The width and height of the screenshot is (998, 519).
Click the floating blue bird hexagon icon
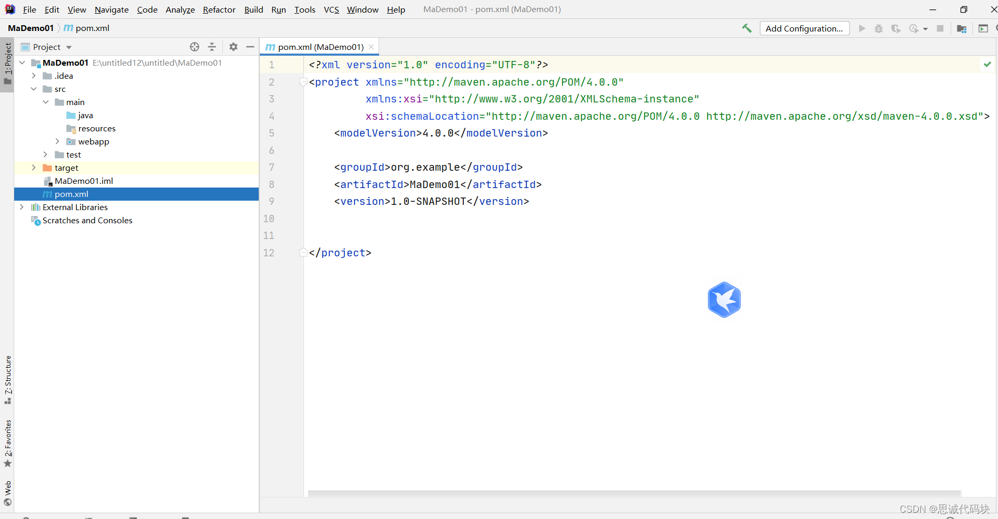coord(724,299)
